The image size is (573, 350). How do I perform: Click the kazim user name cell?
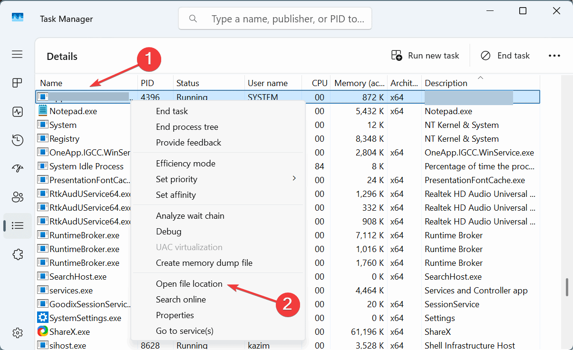pyautogui.click(x=258, y=345)
